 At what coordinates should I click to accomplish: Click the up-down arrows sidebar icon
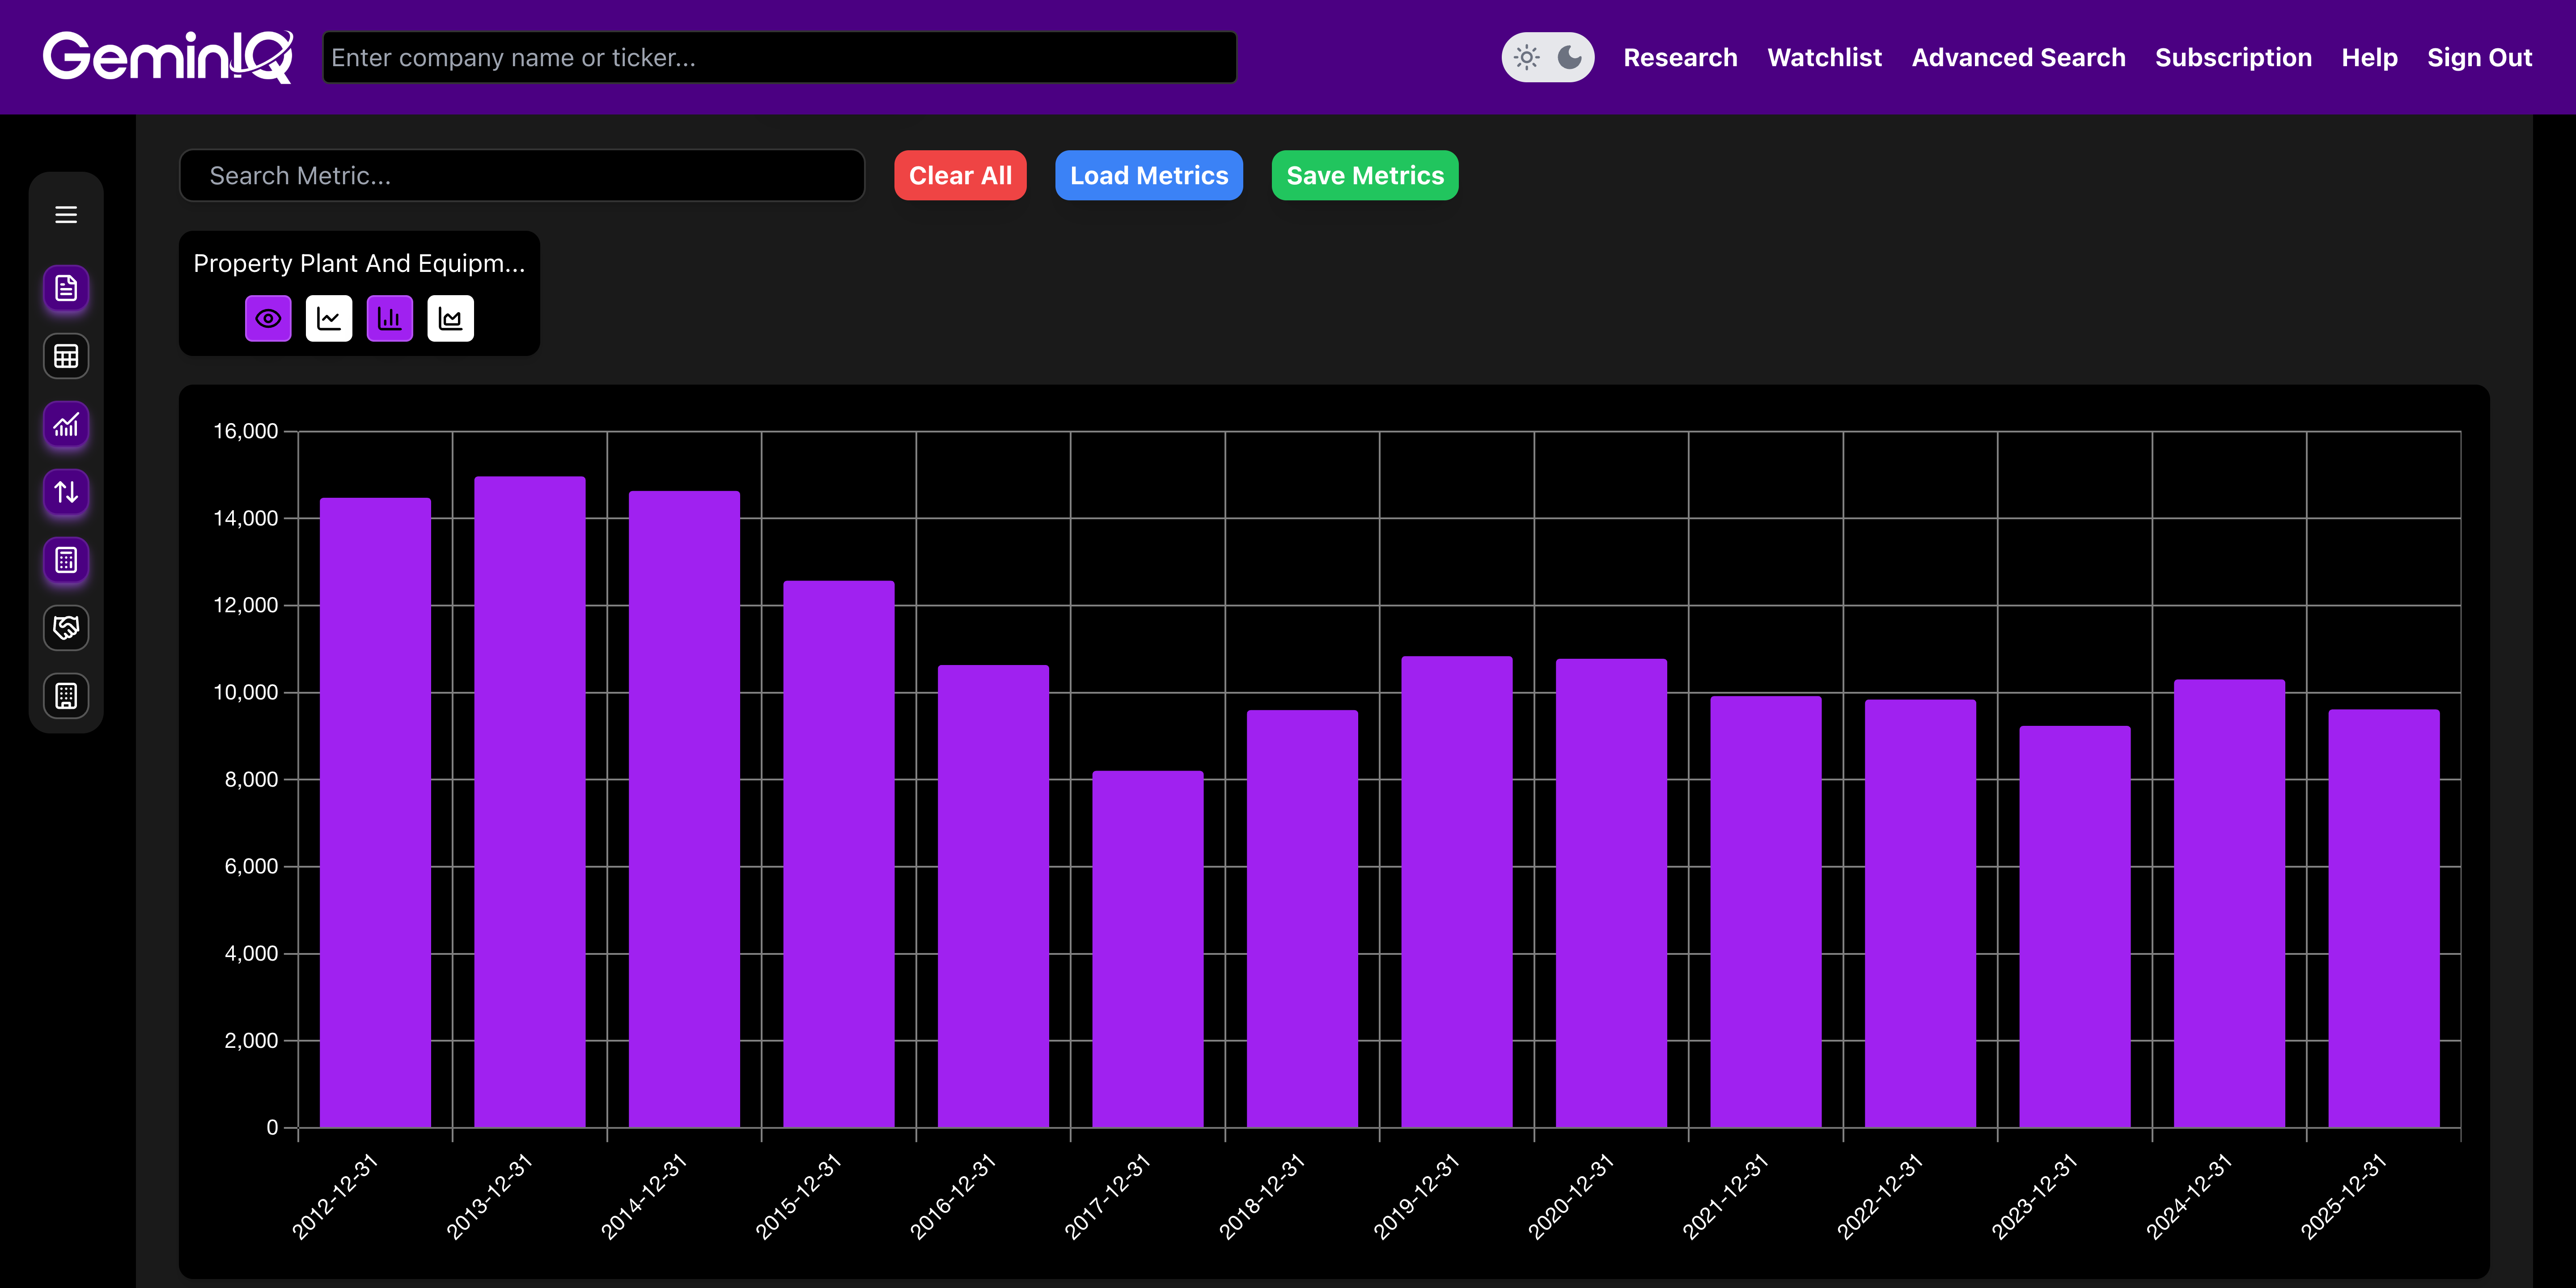66,492
